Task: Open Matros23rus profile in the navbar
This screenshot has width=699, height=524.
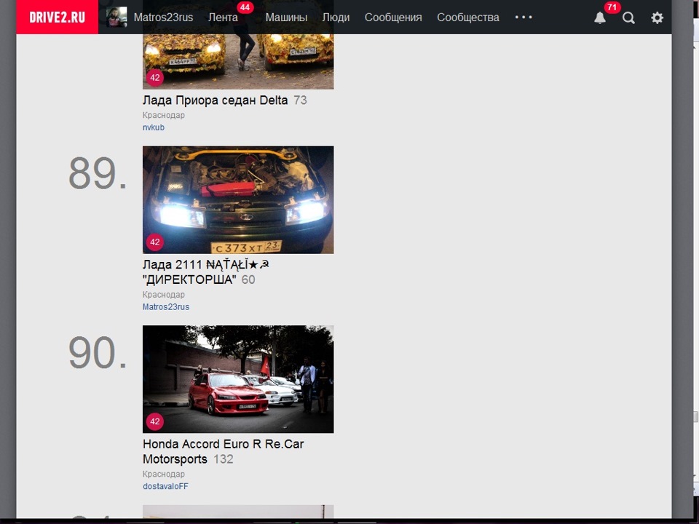Action: tap(163, 17)
